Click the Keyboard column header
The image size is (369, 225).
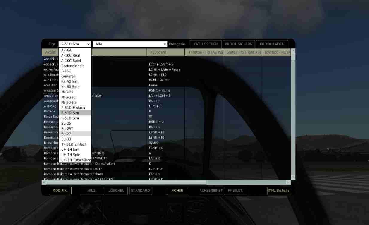[165, 52]
